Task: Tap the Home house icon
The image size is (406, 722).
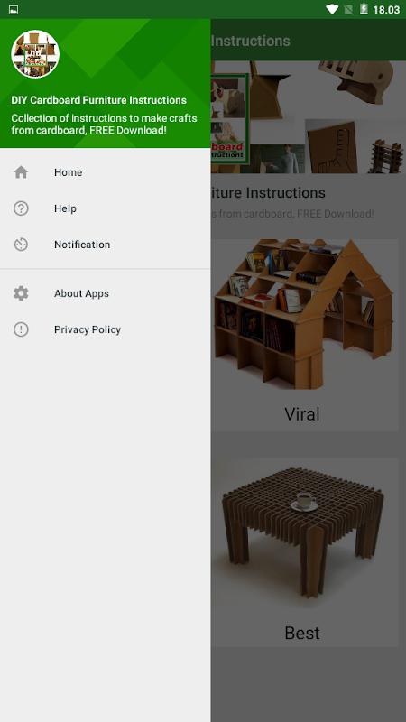Action: pos(21,172)
